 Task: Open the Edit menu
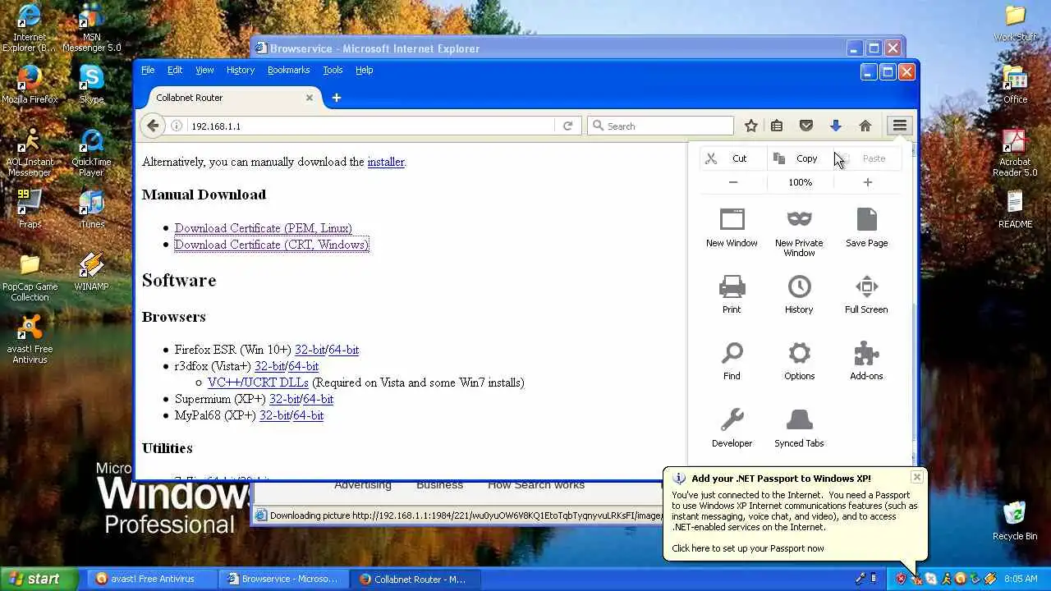click(x=175, y=70)
